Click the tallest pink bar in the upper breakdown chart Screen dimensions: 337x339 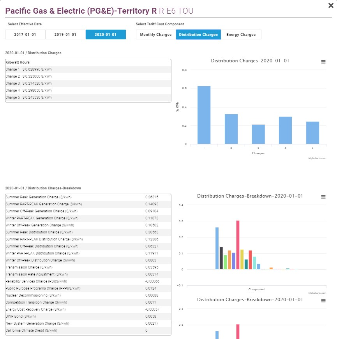[x=238, y=245]
